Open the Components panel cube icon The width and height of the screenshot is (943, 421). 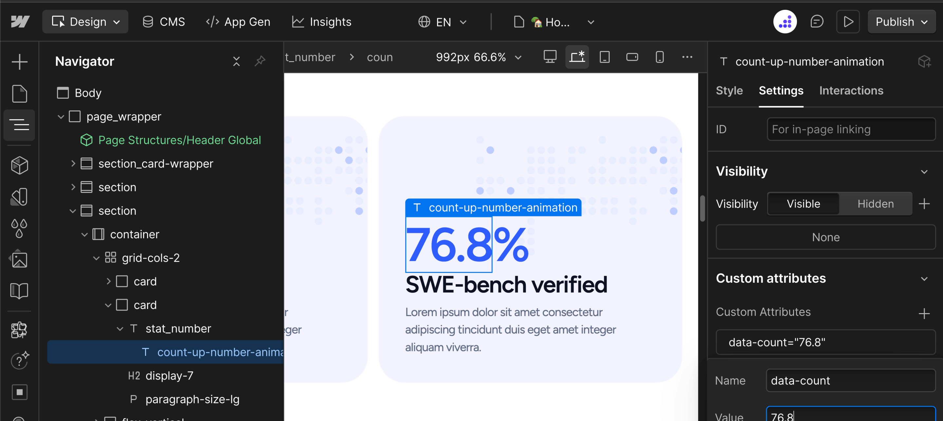pos(19,165)
